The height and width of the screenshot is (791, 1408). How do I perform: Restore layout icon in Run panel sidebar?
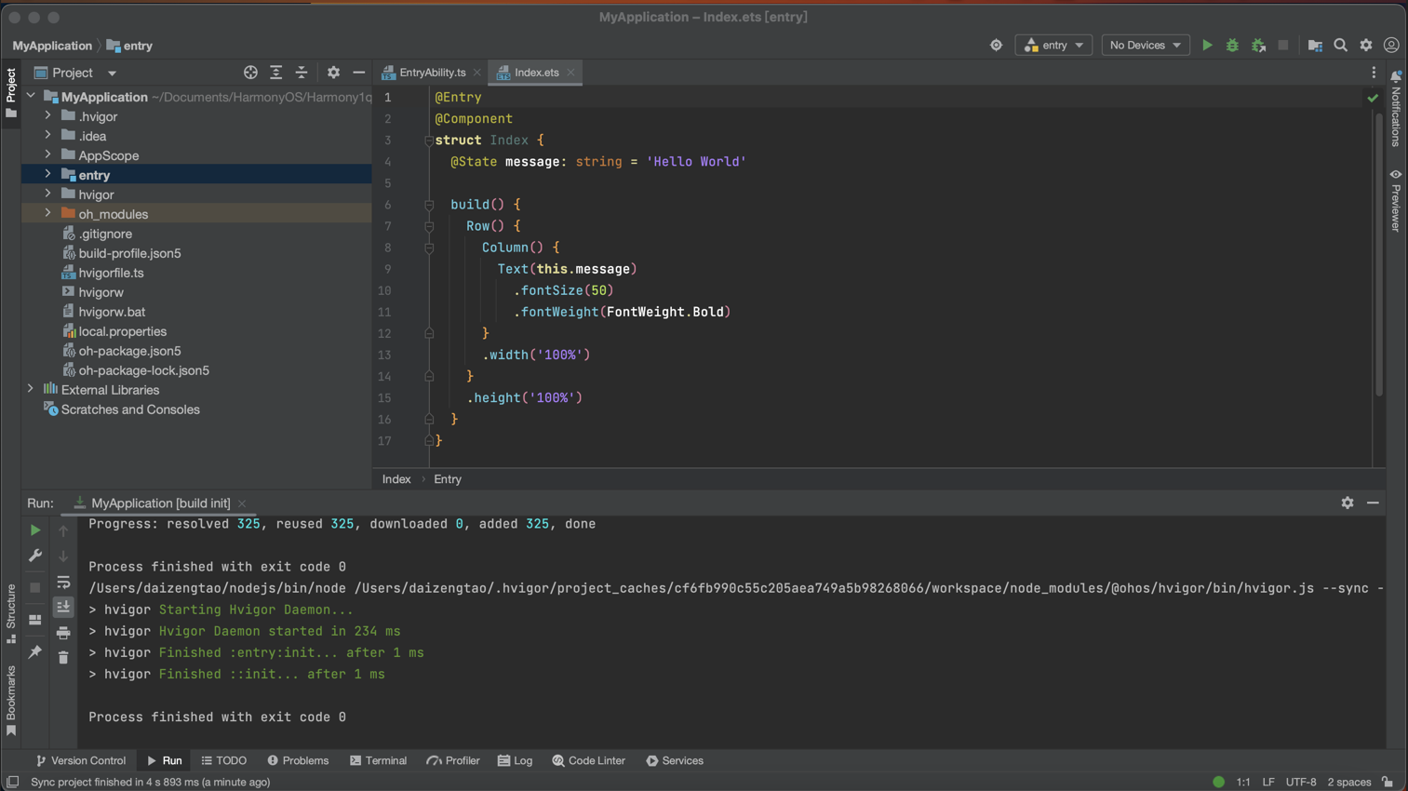[35, 620]
